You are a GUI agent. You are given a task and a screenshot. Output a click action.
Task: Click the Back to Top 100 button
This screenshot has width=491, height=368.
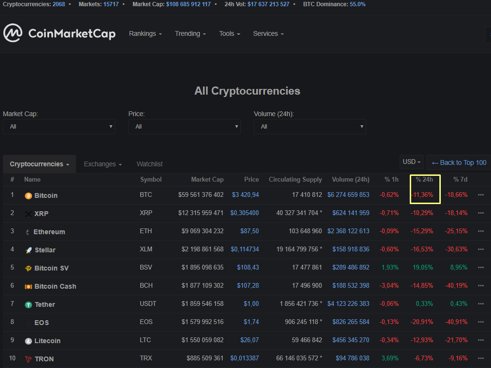click(458, 162)
